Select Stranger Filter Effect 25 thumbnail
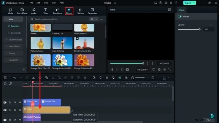This screenshot has height=123, width=219. tap(41, 60)
